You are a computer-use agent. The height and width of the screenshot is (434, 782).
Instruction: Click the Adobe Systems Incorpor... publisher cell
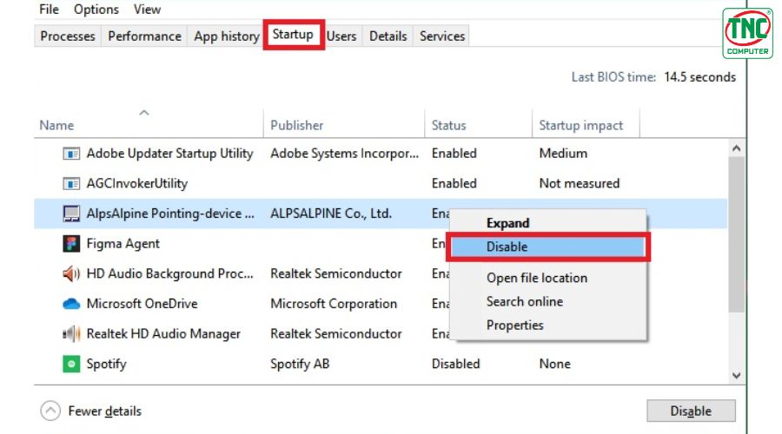tap(344, 154)
